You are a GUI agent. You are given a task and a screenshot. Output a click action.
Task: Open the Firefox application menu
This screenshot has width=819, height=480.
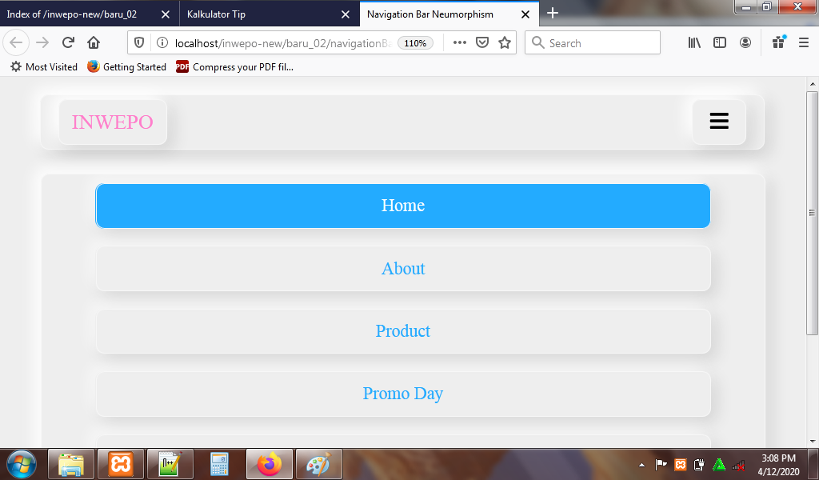point(804,43)
